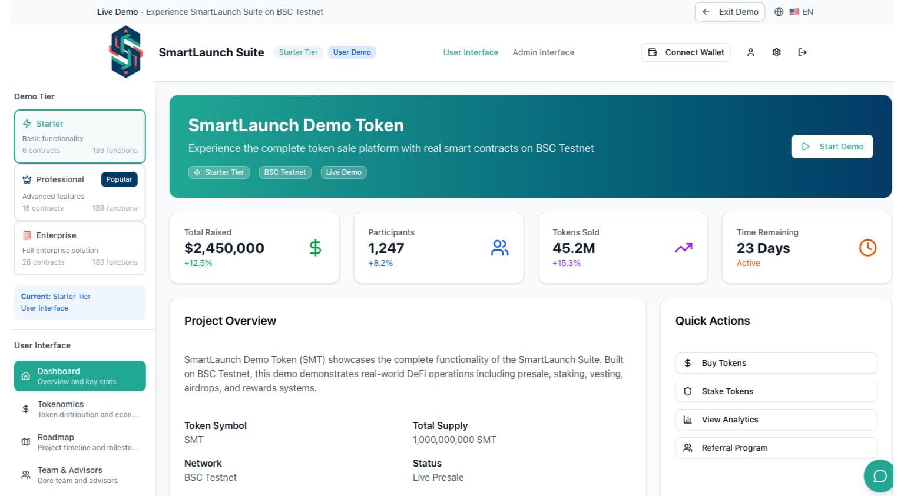Screen dimensions: 904x496
Task: Switch to the Admin Interface tab
Action: click(x=543, y=52)
